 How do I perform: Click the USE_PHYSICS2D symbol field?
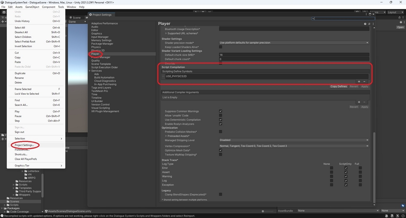click(x=267, y=76)
